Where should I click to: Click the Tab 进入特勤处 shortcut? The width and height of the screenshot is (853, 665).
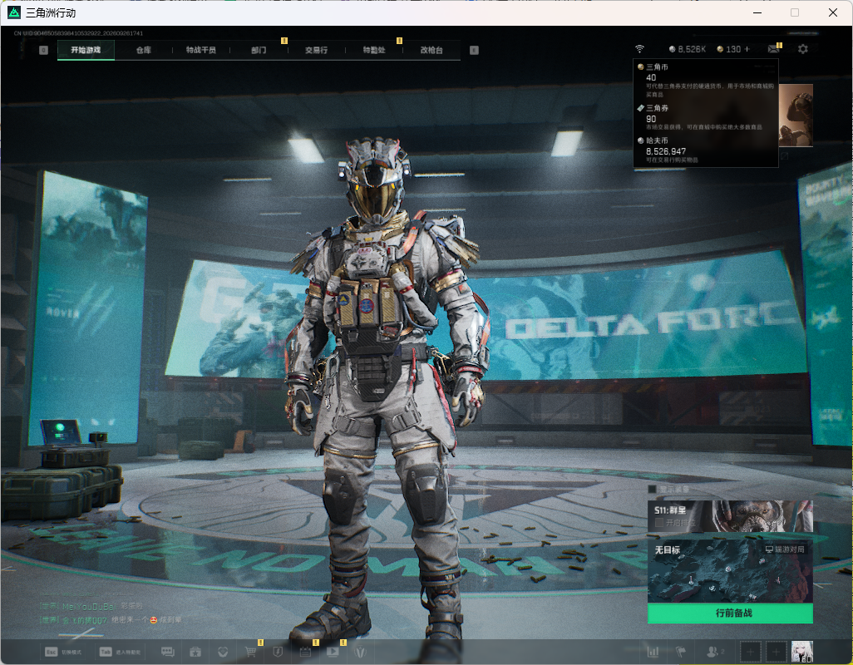(x=121, y=652)
